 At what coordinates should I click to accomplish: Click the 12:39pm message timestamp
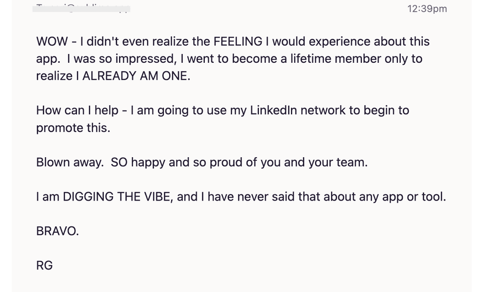click(x=427, y=9)
